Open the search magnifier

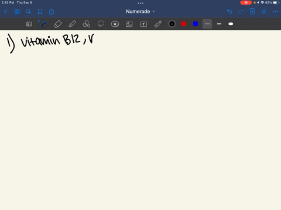click(29, 12)
